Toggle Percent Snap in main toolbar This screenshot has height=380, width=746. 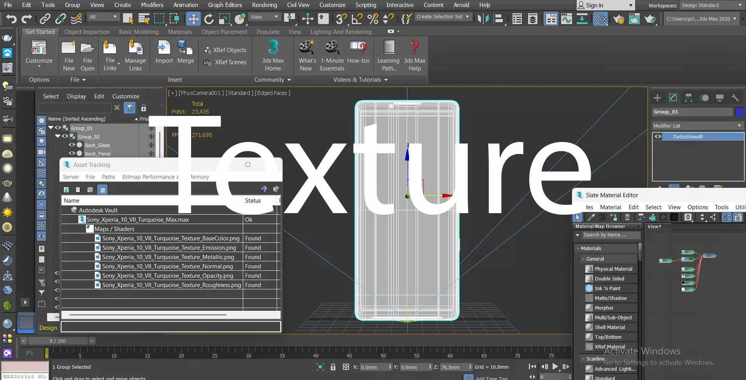tap(373, 19)
